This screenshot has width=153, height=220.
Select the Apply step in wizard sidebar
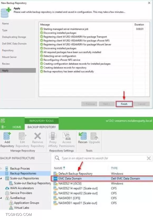[18, 70]
